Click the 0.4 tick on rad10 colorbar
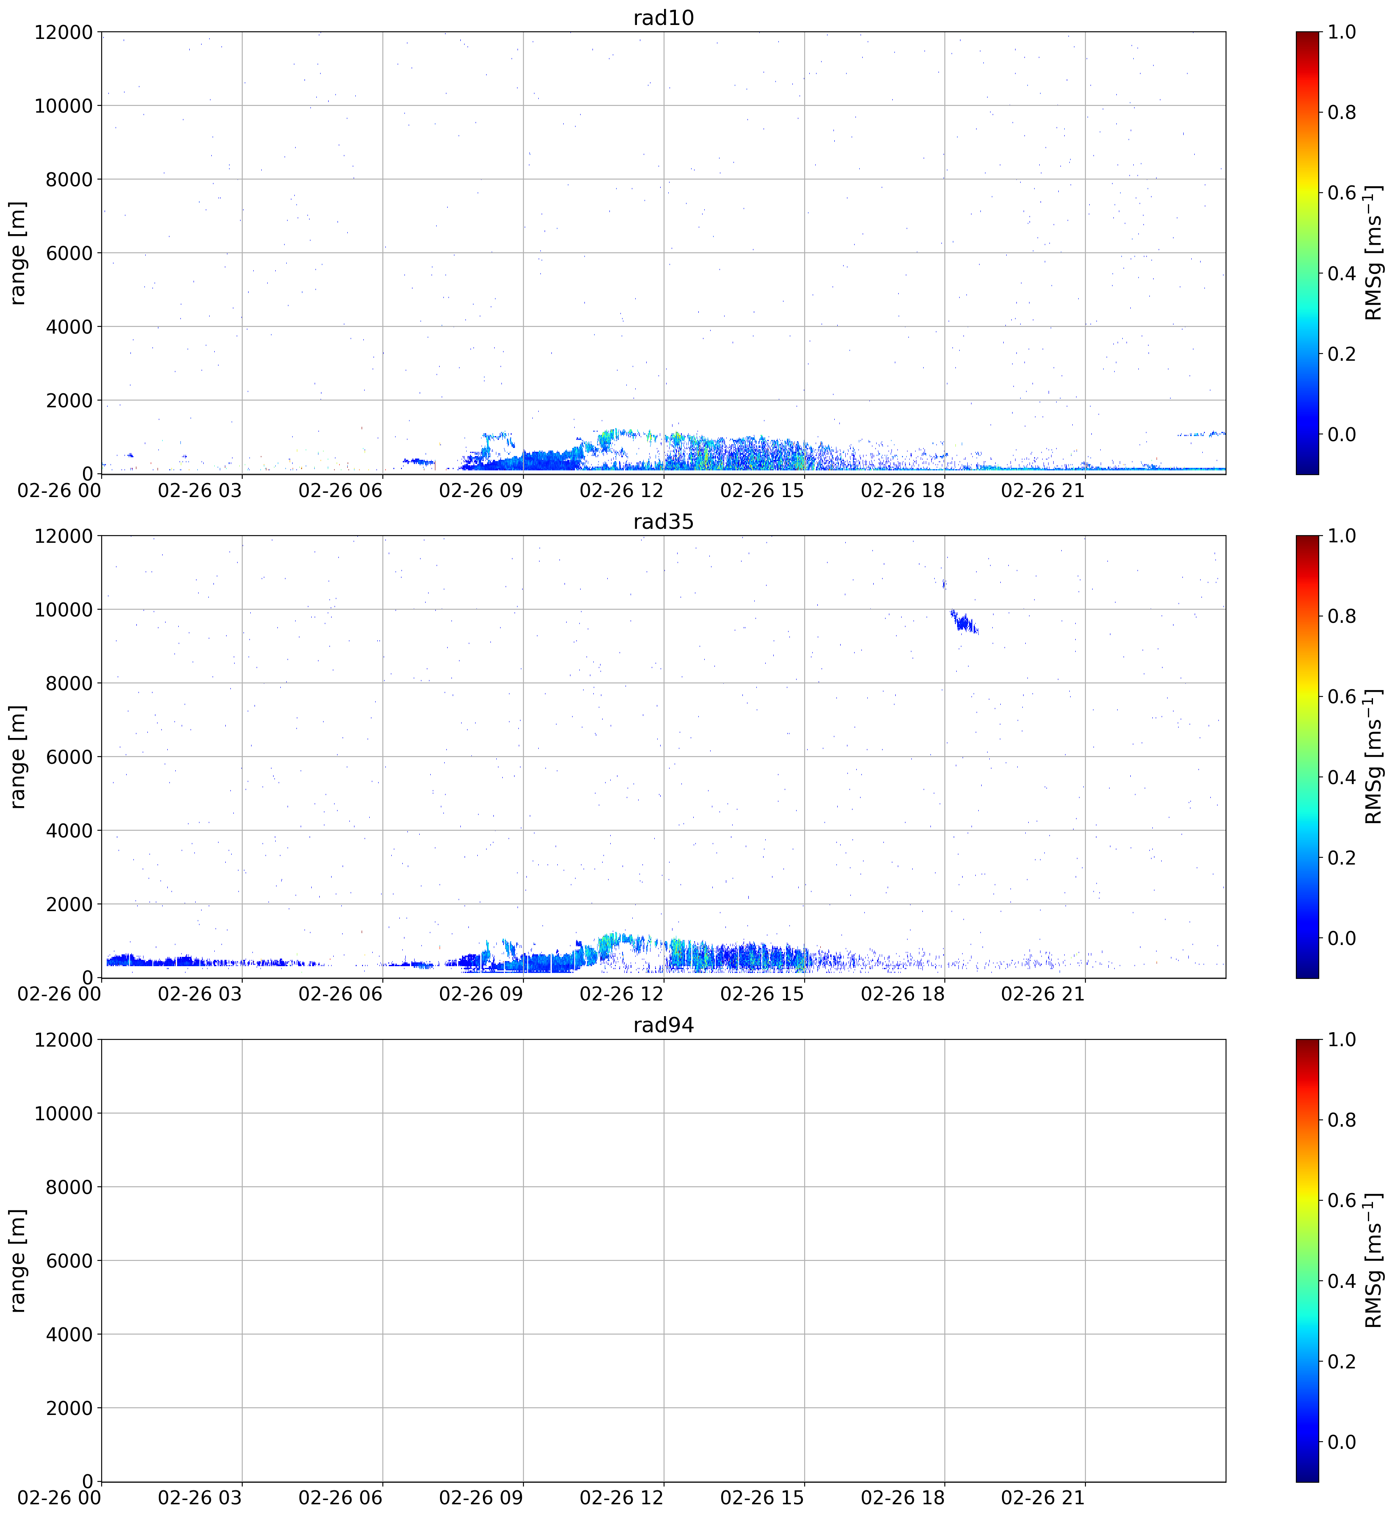This screenshot has height=1517, width=1395. 1341,273
